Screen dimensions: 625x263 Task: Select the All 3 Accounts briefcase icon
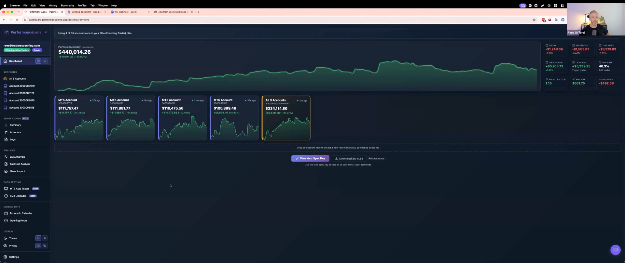pyautogui.click(x=5, y=79)
